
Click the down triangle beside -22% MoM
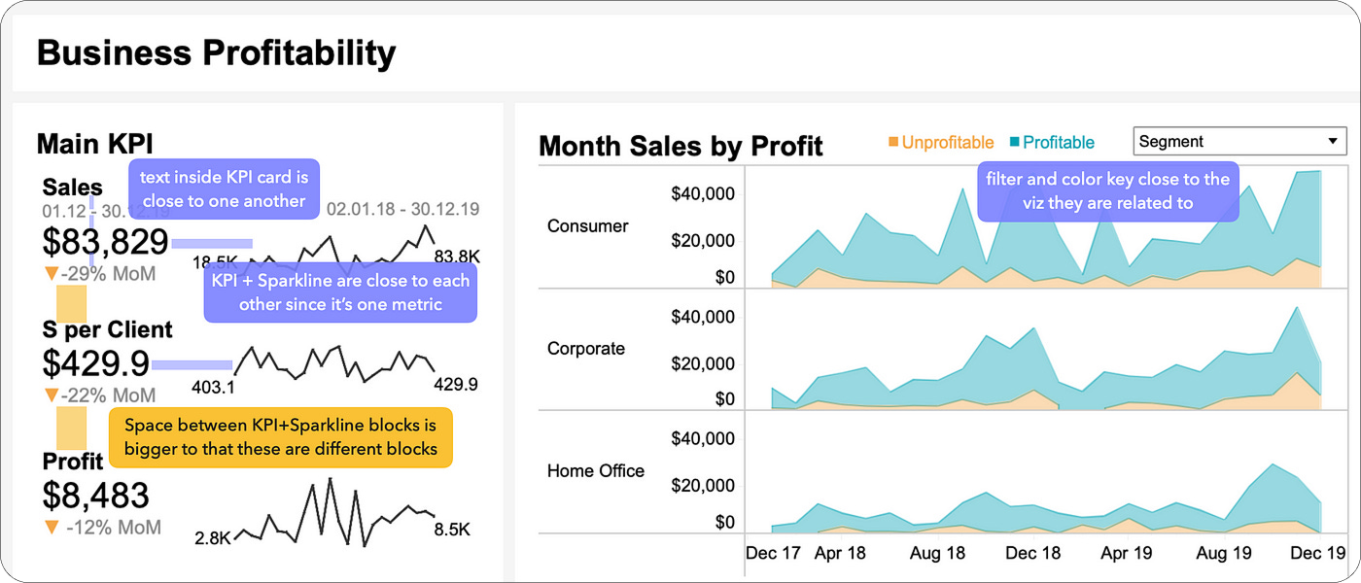(52, 396)
